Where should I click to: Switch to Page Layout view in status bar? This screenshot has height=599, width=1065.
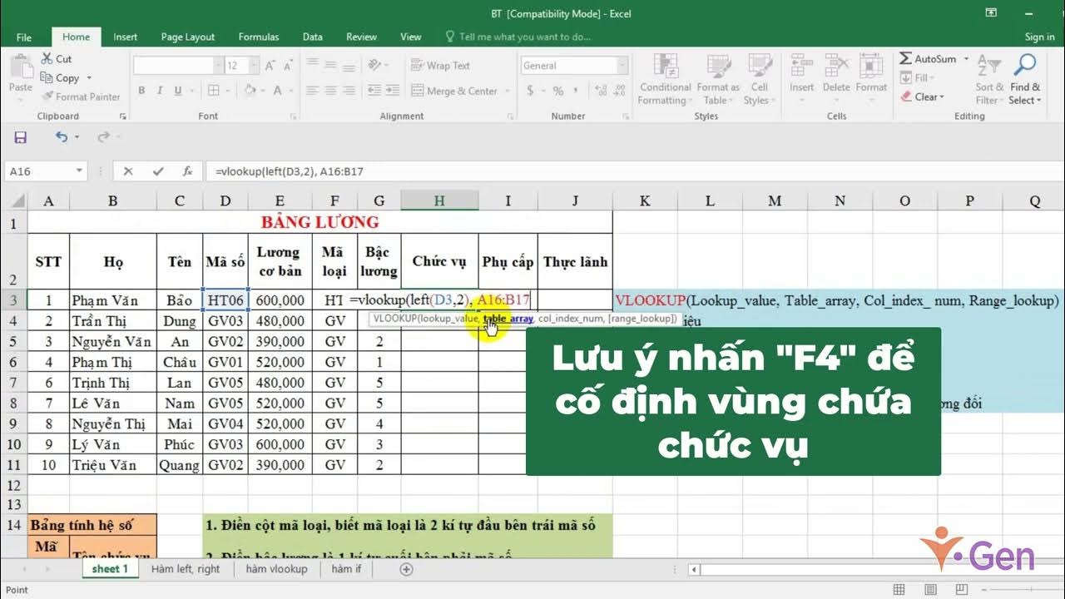click(x=929, y=590)
